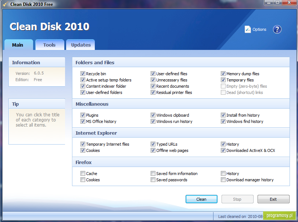The height and width of the screenshot is (222, 298).
Task: Click the Dead (shortcut) links checkbox
Action: pos(223,92)
